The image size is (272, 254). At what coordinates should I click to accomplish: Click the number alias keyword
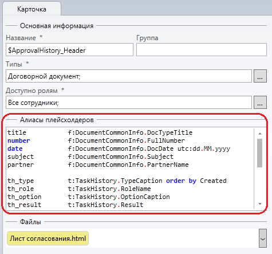(x=19, y=140)
